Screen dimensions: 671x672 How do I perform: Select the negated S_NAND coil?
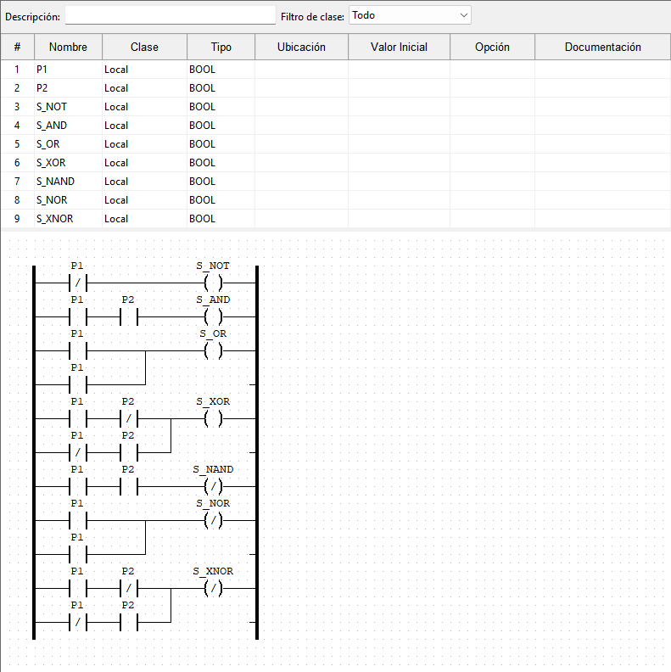click(214, 486)
